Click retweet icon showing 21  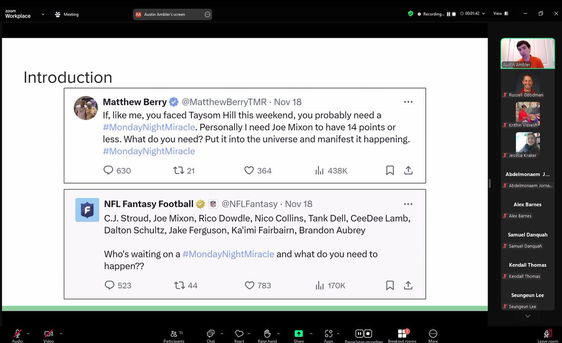point(178,171)
